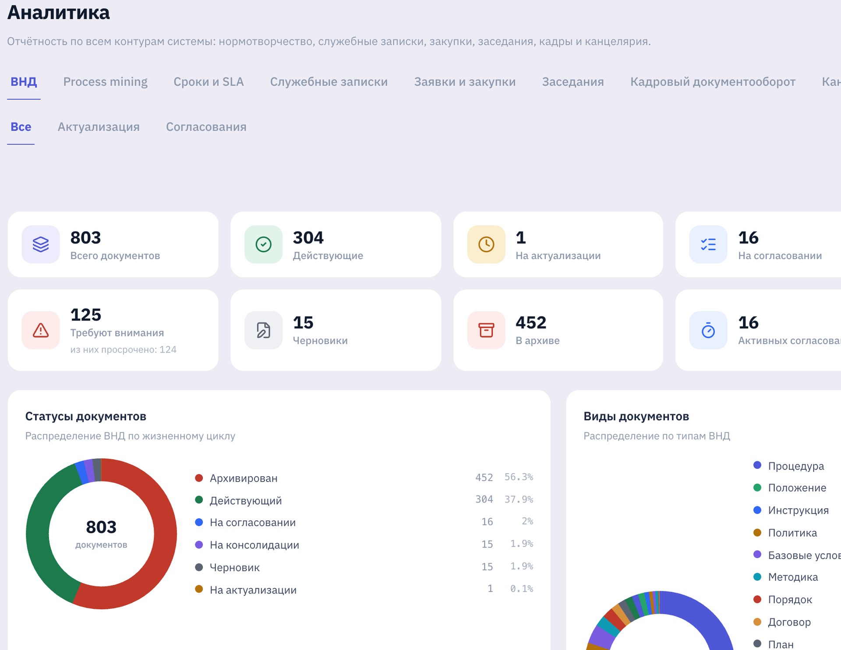Select the Согласования sub-tab
Image resolution: width=841 pixels, height=650 pixels.
point(206,127)
